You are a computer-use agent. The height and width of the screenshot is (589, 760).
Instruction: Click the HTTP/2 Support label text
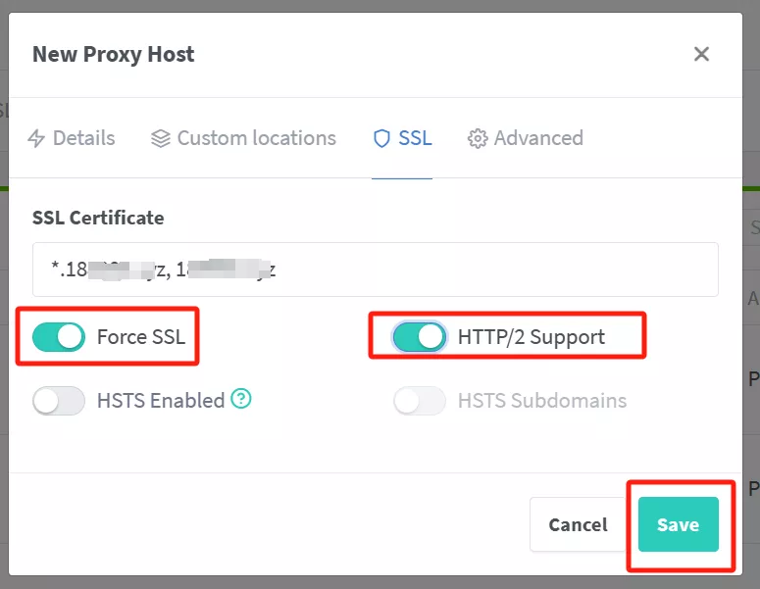(531, 337)
